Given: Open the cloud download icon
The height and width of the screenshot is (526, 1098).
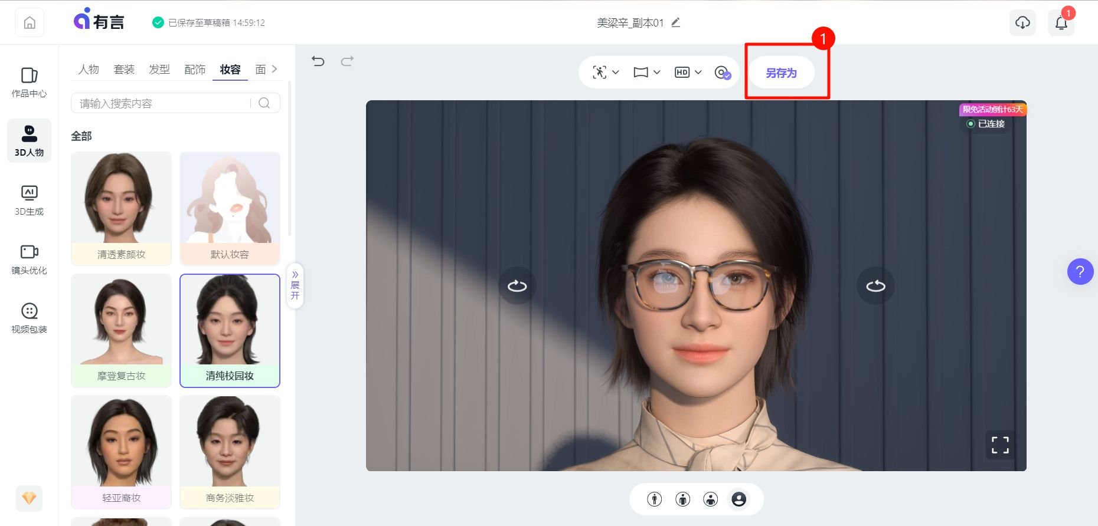Looking at the screenshot, I should (x=1022, y=23).
